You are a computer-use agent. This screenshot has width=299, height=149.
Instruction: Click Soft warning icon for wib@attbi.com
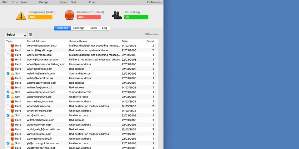[12, 116]
